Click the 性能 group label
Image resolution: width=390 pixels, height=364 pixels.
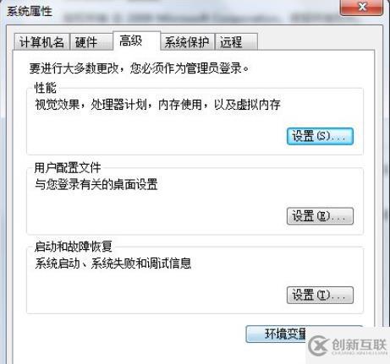click(46, 88)
